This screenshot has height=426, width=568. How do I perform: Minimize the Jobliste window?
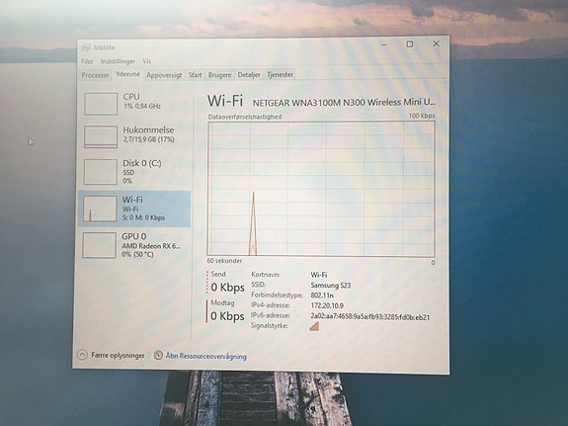[384, 44]
